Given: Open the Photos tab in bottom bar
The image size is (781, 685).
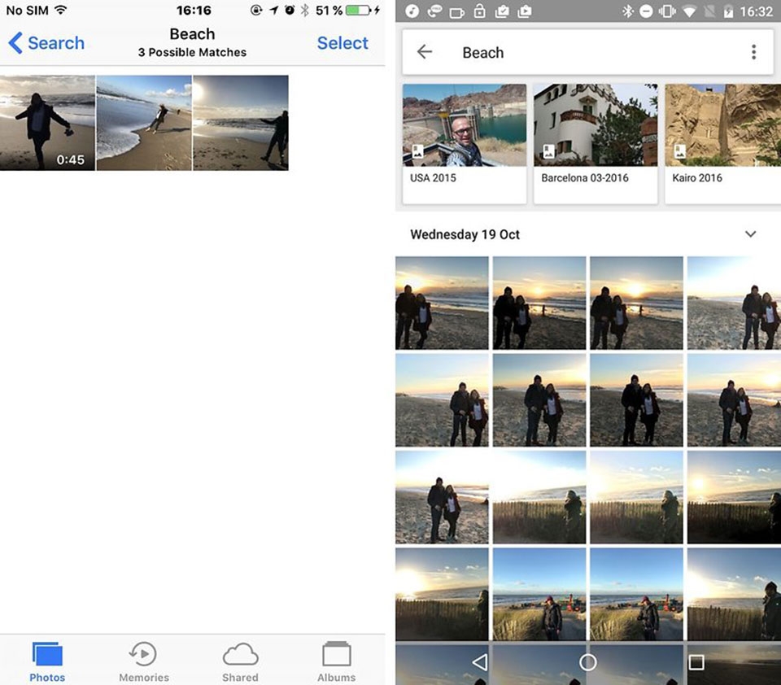Looking at the screenshot, I should click(x=47, y=662).
